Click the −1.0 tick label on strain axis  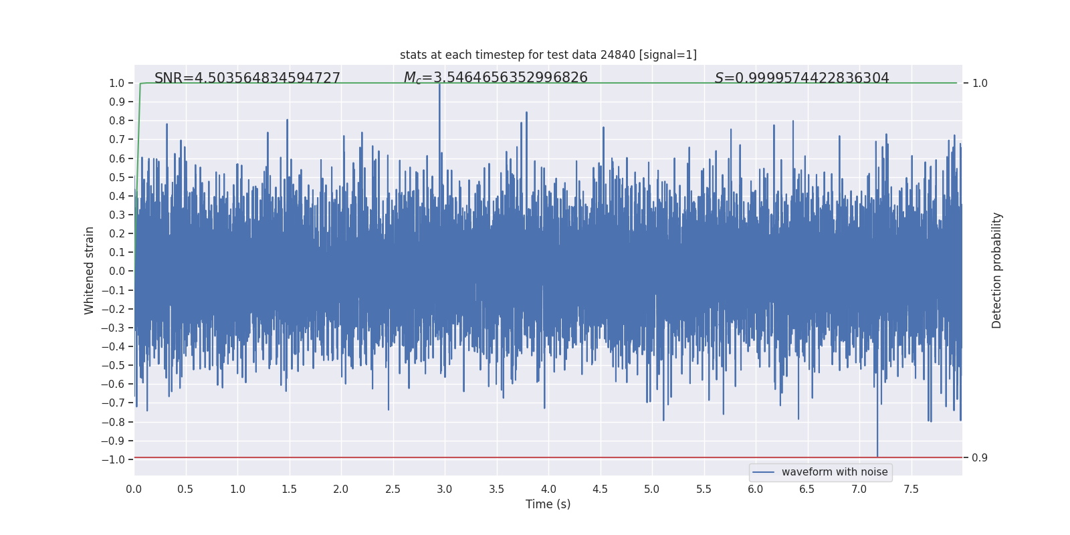coord(113,459)
